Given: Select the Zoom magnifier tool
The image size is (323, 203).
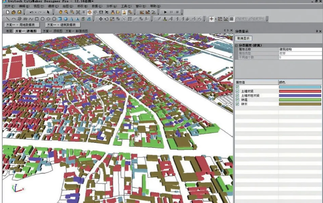Looking at the screenshot, I should click(66, 12).
